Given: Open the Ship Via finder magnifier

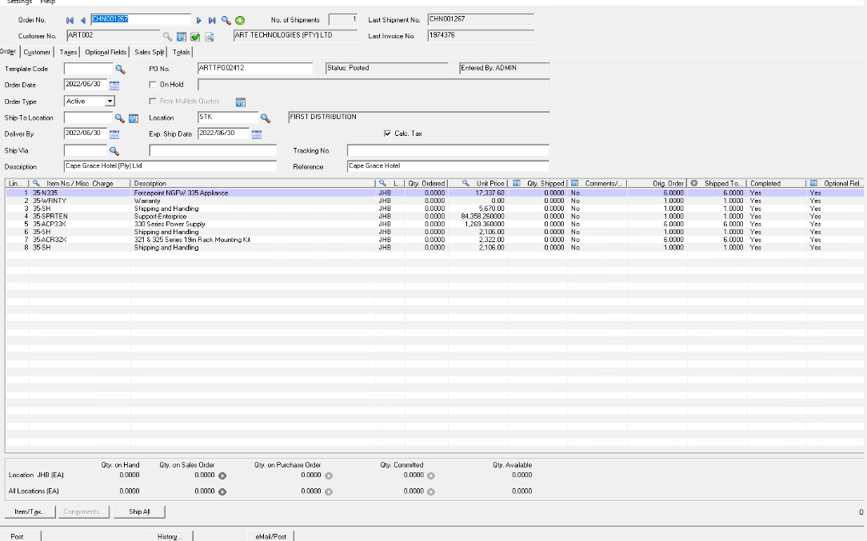Looking at the screenshot, I should tap(114, 150).
